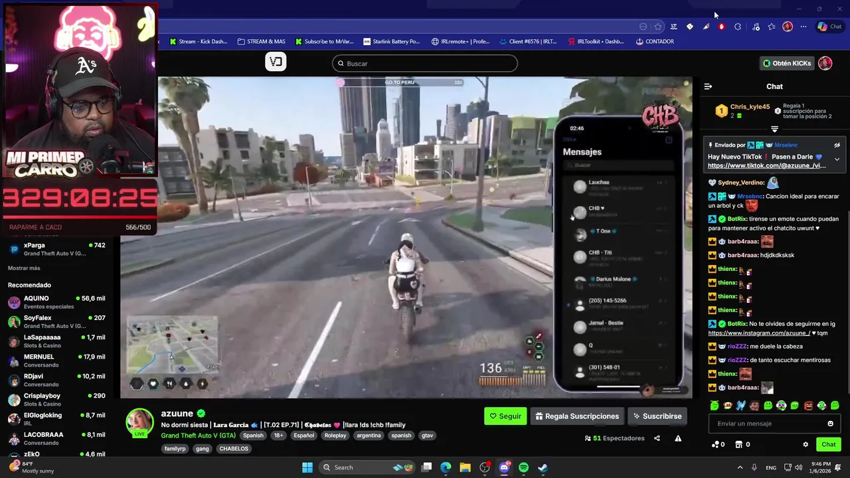850x478 pixels.
Task: Open SoyFalex recommended channel
Action: point(56,322)
